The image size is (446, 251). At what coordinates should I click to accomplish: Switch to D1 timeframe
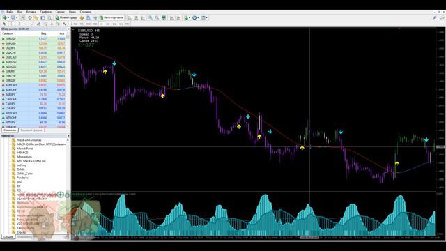[x=114, y=24]
